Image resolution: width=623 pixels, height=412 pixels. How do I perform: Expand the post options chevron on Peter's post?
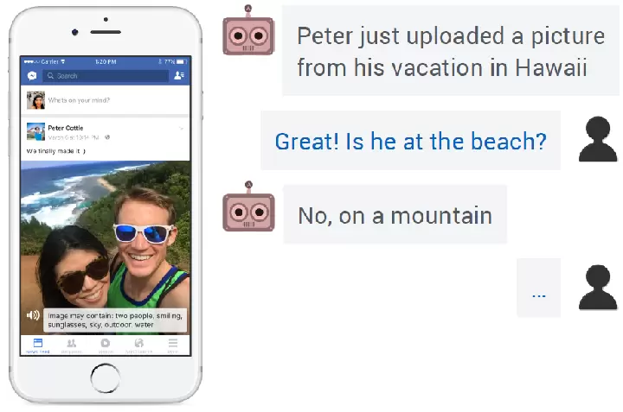click(x=182, y=128)
